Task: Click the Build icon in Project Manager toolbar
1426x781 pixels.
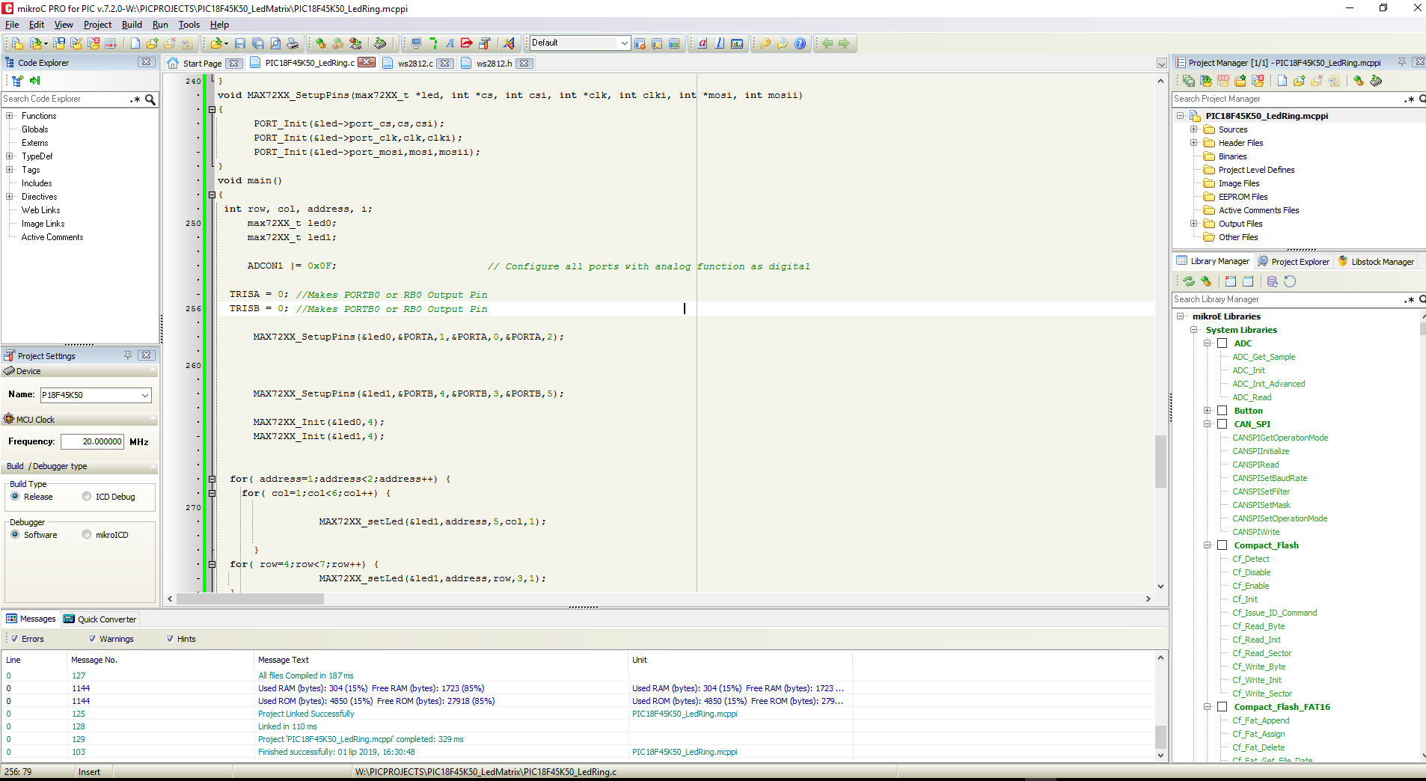Action: (1359, 81)
